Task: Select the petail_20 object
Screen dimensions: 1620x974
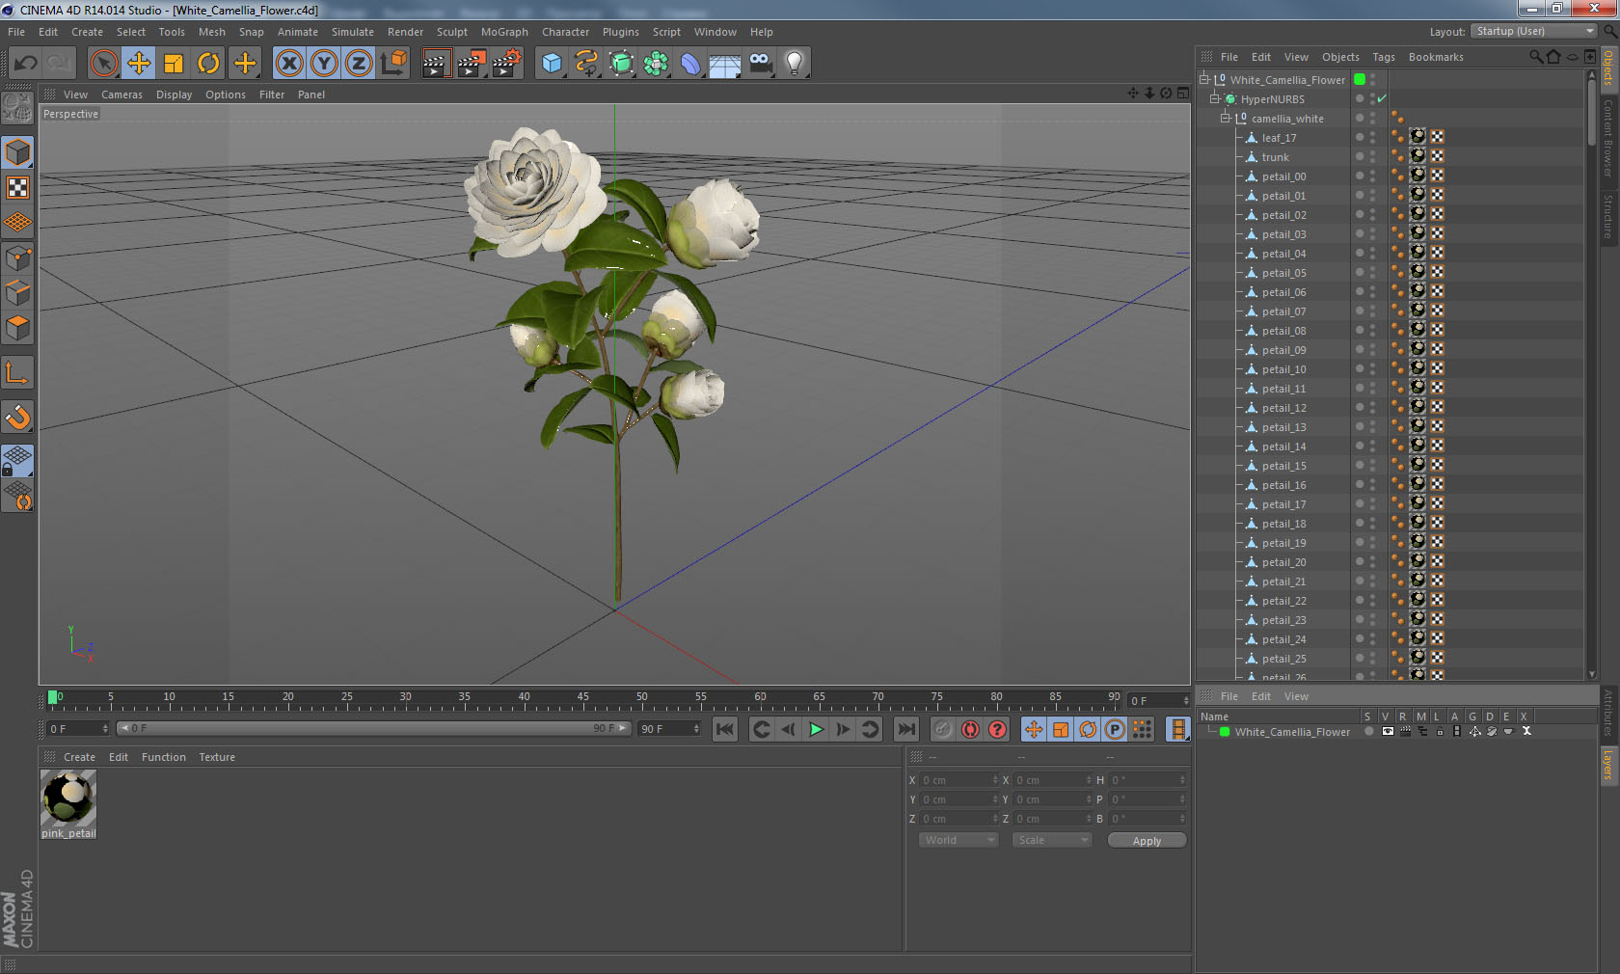Action: (x=1283, y=562)
